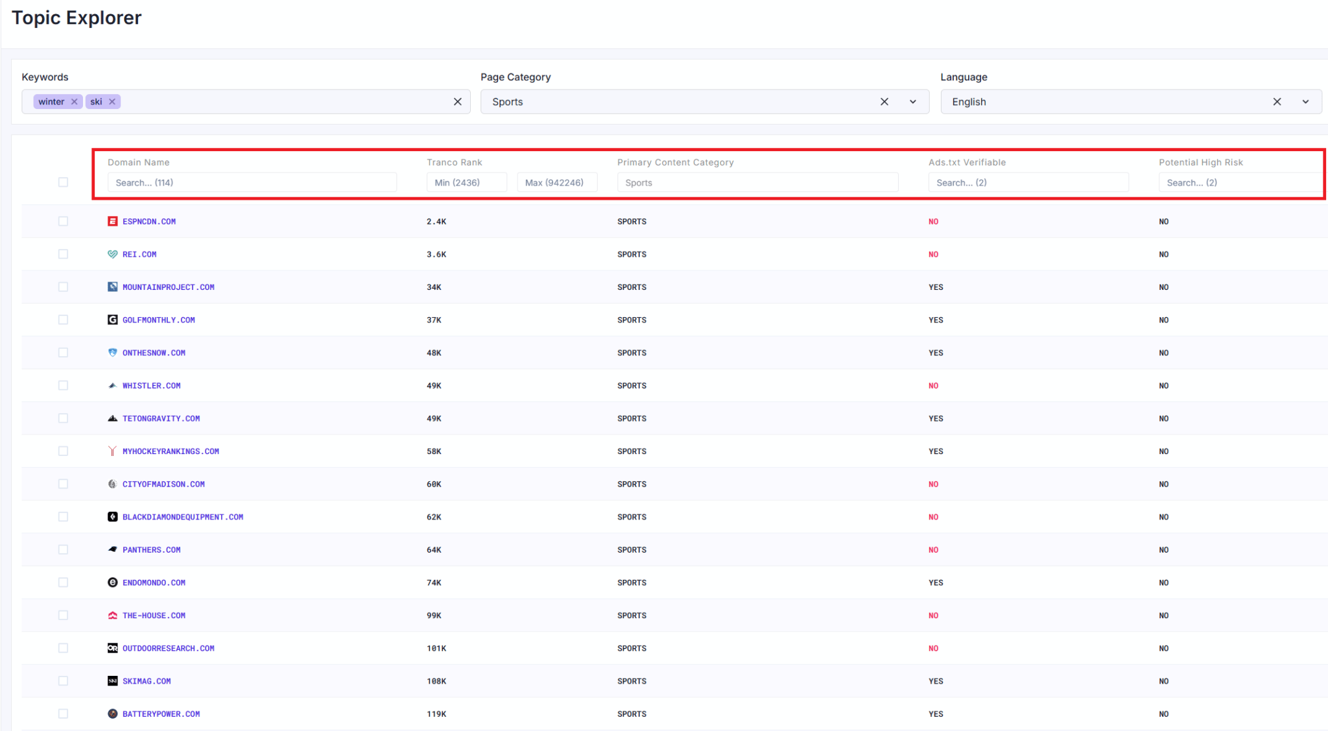The width and height of the screenshot is (1328, 731).
Task: Click the SKIMAG.COM favicon
Action: 113,681
